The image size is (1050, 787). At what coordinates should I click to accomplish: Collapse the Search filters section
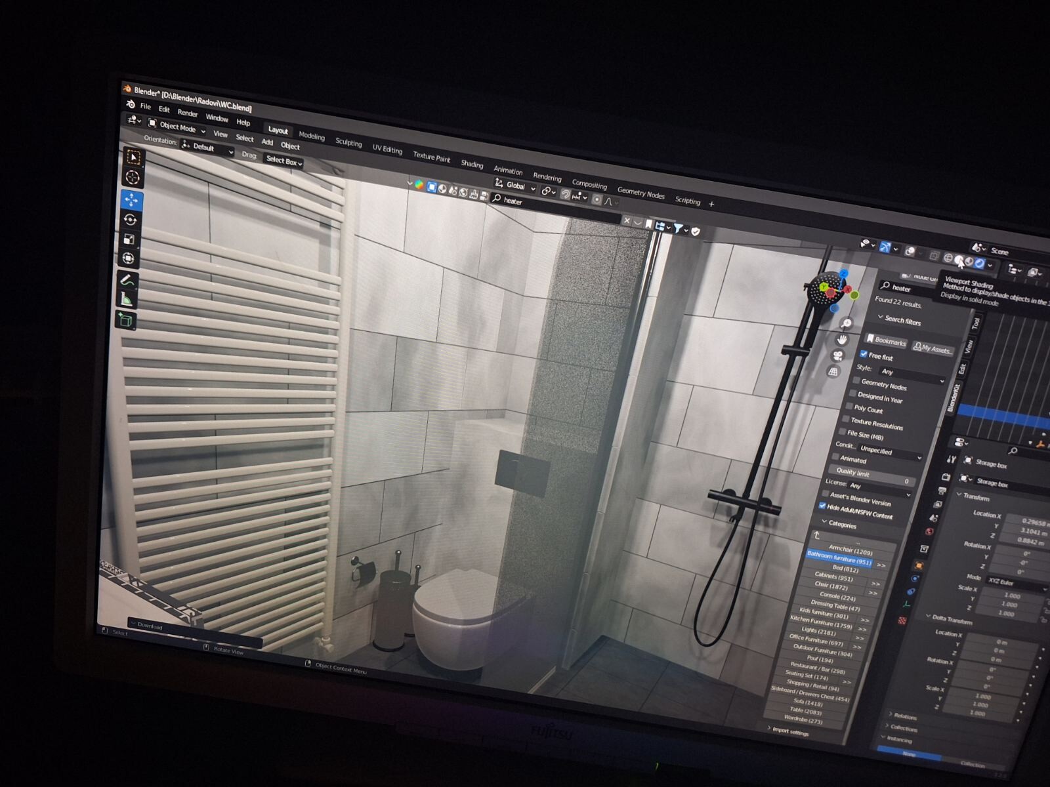click(x=898, y=319)
